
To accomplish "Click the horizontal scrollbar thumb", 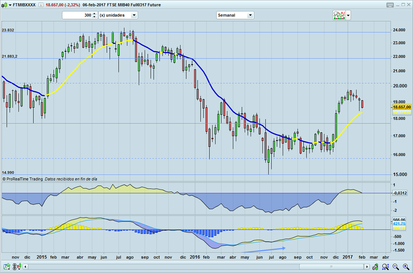I will [331, 266].
